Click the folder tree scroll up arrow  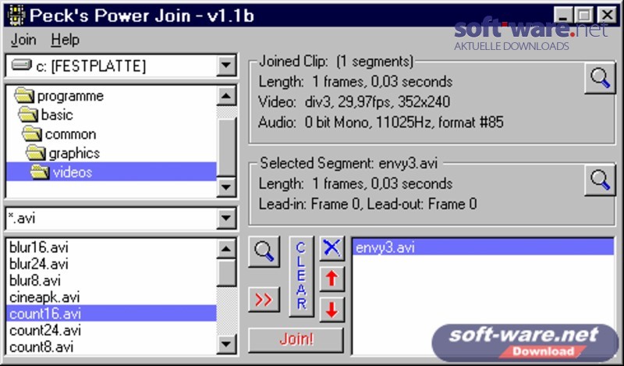226,95
